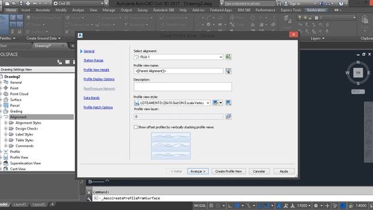Click the Create Profile View button

[x=228, y=171]
